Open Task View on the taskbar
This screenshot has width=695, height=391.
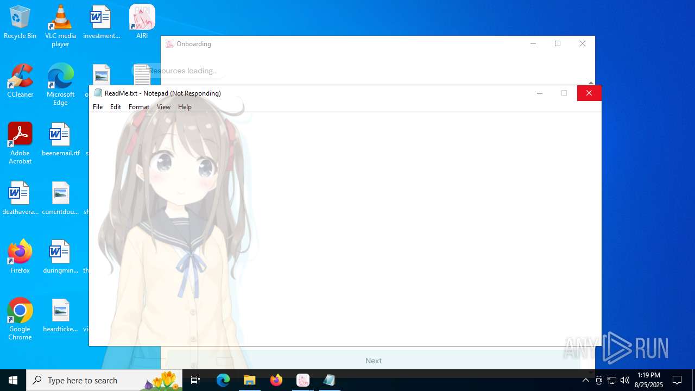pos(195,380)
